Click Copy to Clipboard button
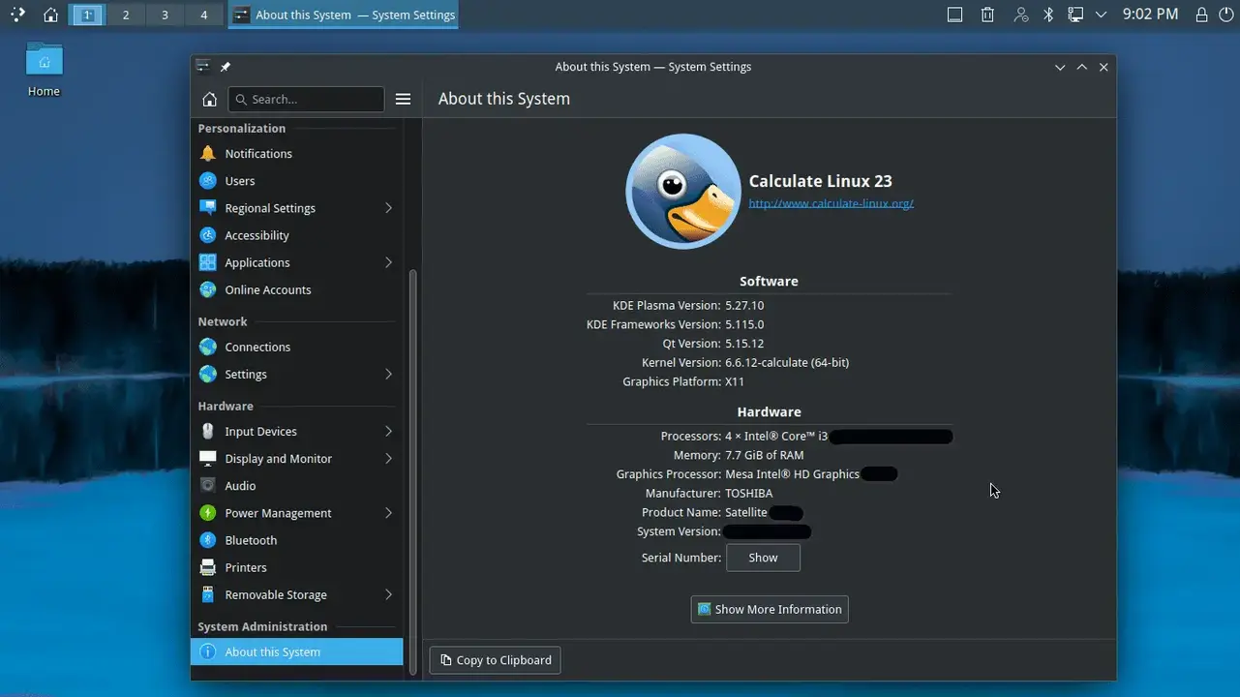 click(x=495, y=660)
